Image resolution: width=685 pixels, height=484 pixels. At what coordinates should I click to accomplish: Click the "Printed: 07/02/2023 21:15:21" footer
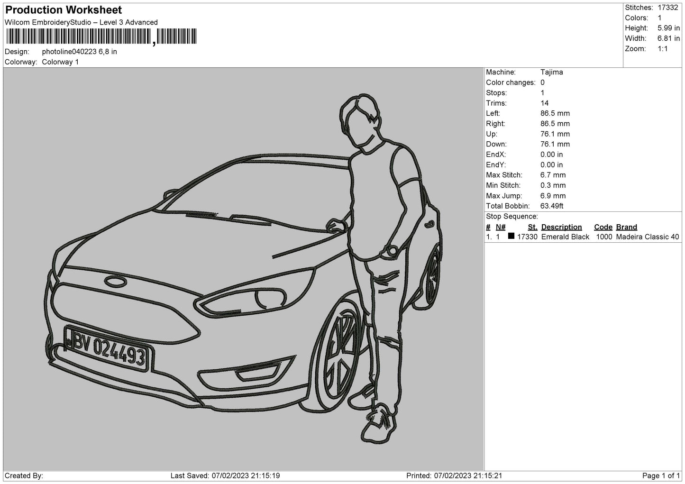pos(454,475)
